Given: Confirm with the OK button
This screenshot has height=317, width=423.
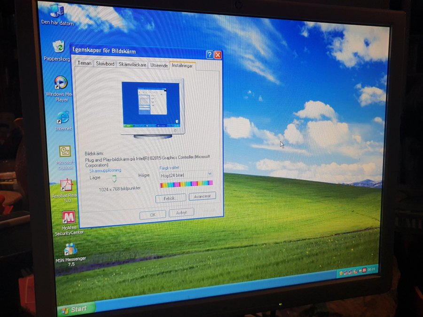Looking at the screenshot, I should point(153,215).
